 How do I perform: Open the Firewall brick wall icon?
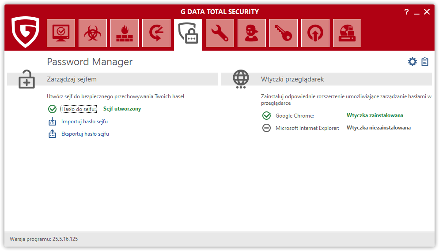pyautogui.click(x=125, y=33)
